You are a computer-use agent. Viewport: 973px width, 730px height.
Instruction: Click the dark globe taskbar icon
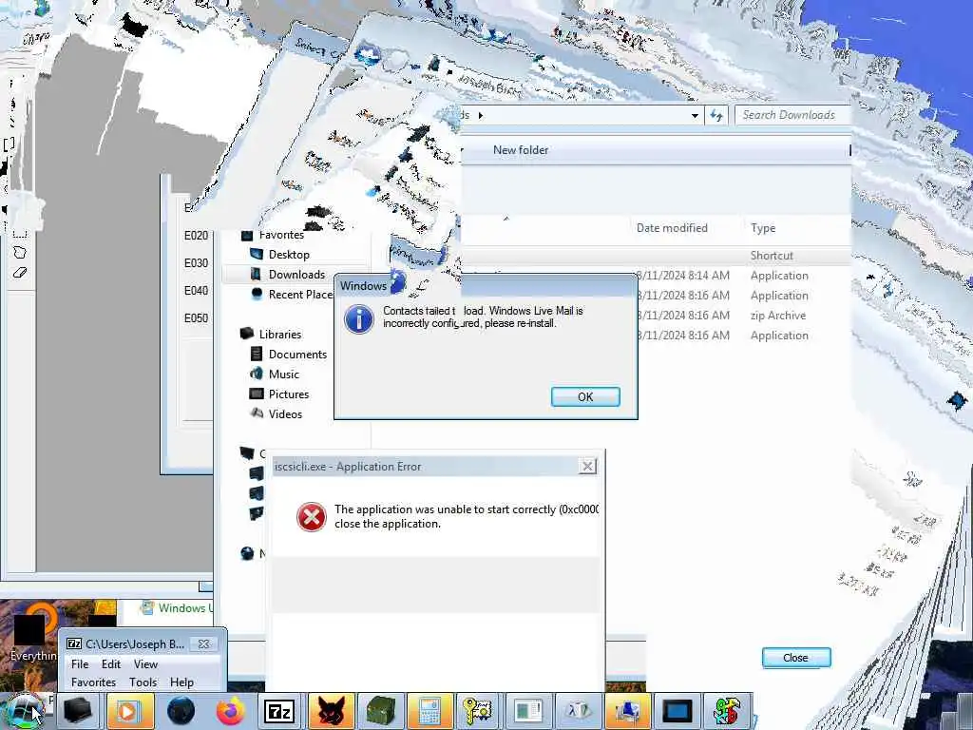click(181, 711)
